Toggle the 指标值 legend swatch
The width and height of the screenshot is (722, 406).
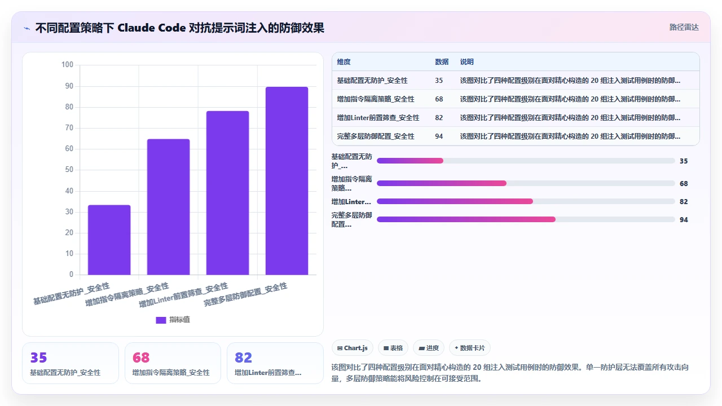161,320
